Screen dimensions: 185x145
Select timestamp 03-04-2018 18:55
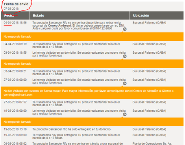[15, 53]
